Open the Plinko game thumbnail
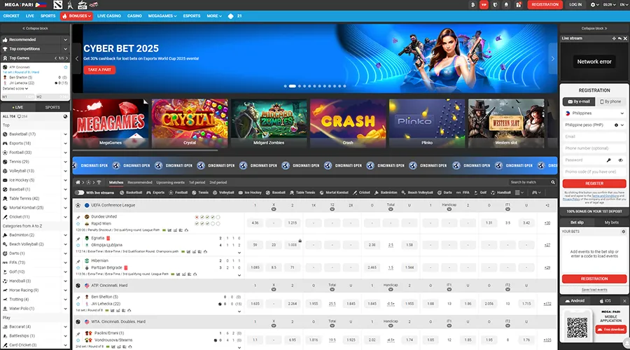The height and width of the screenshot is (350, 630). tap(427, 123)
